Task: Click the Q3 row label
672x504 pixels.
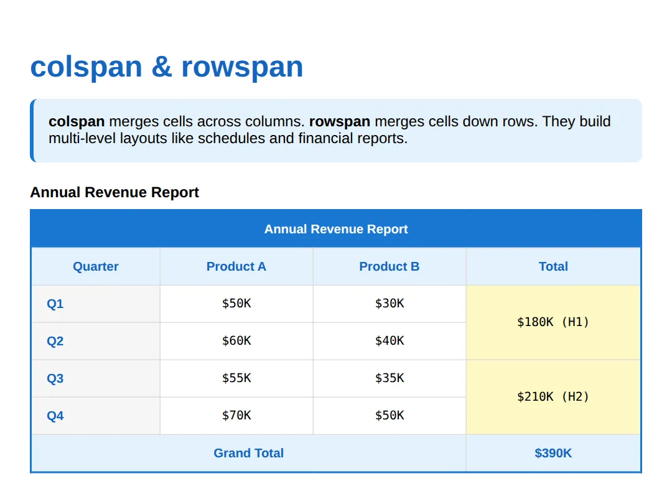Action: [96, 378]
